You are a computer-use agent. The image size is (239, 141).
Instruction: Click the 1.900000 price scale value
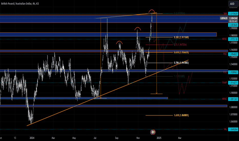[233, 93]
